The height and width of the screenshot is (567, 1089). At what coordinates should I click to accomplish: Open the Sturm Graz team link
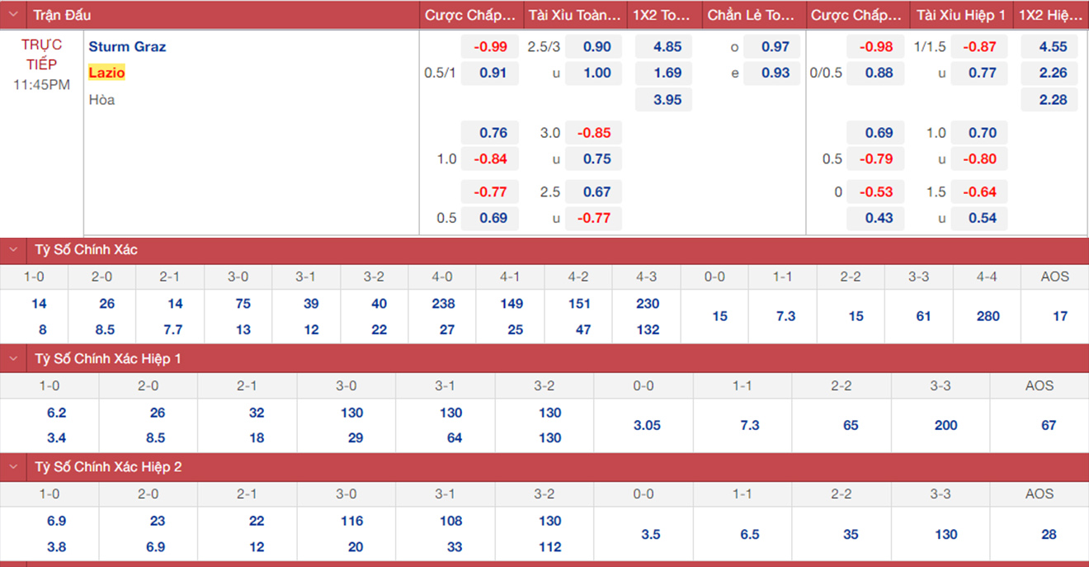pyautogui.click(x=127, y=47)
